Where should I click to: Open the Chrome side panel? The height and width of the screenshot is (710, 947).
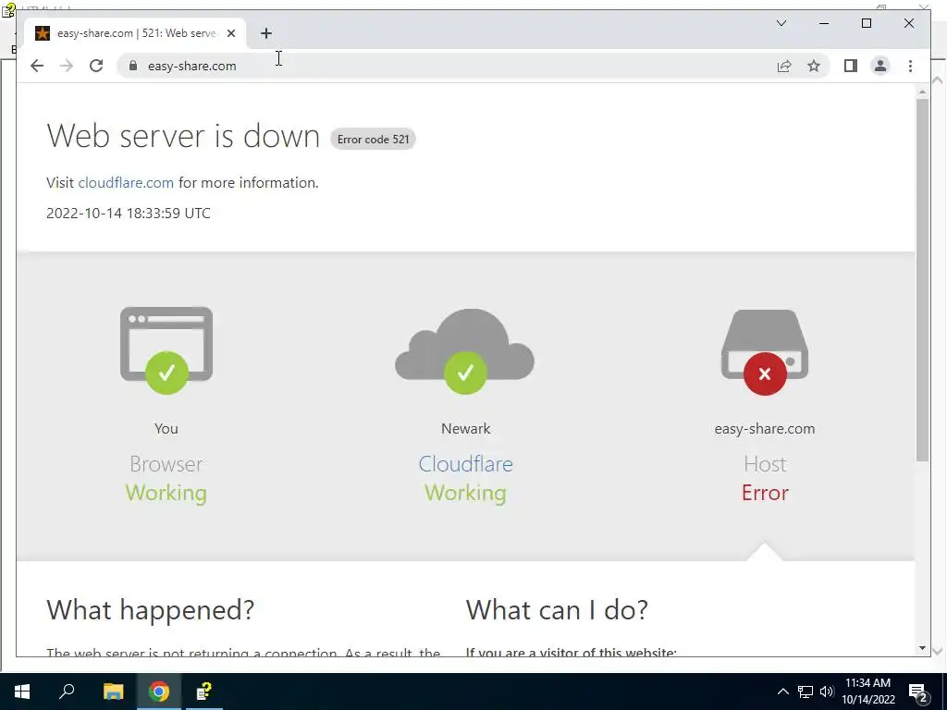tap(851, 66)
